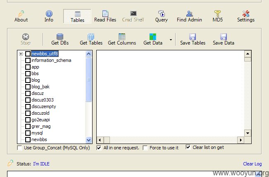Click Get Tables toolbar button
This screenshot has height=177, width=269.
click(91, 40)
